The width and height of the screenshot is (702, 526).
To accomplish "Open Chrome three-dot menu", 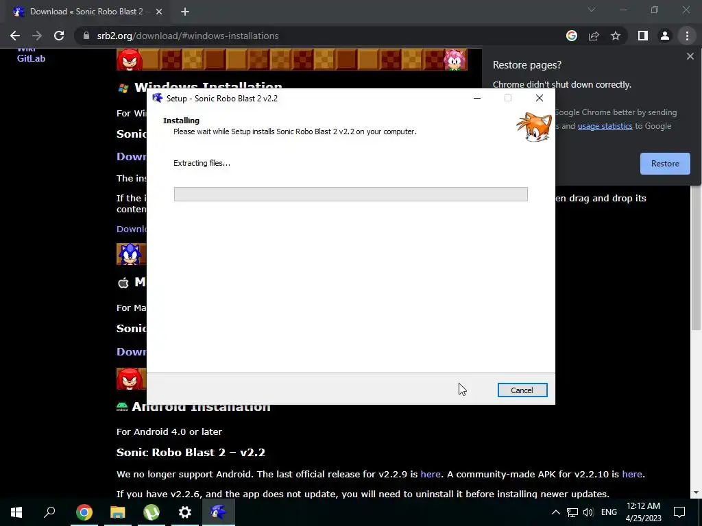I will pos(687,36).
